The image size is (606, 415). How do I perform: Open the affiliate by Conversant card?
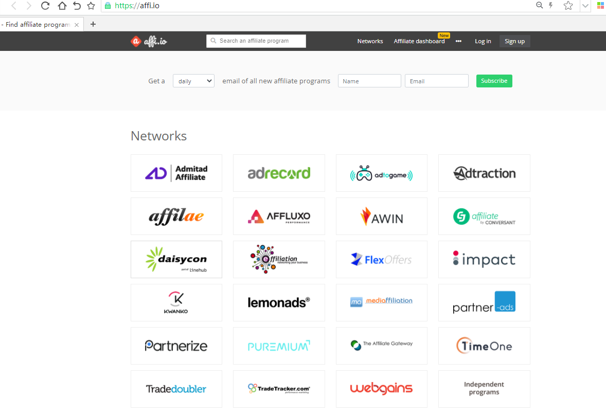[x=484, y=216]
